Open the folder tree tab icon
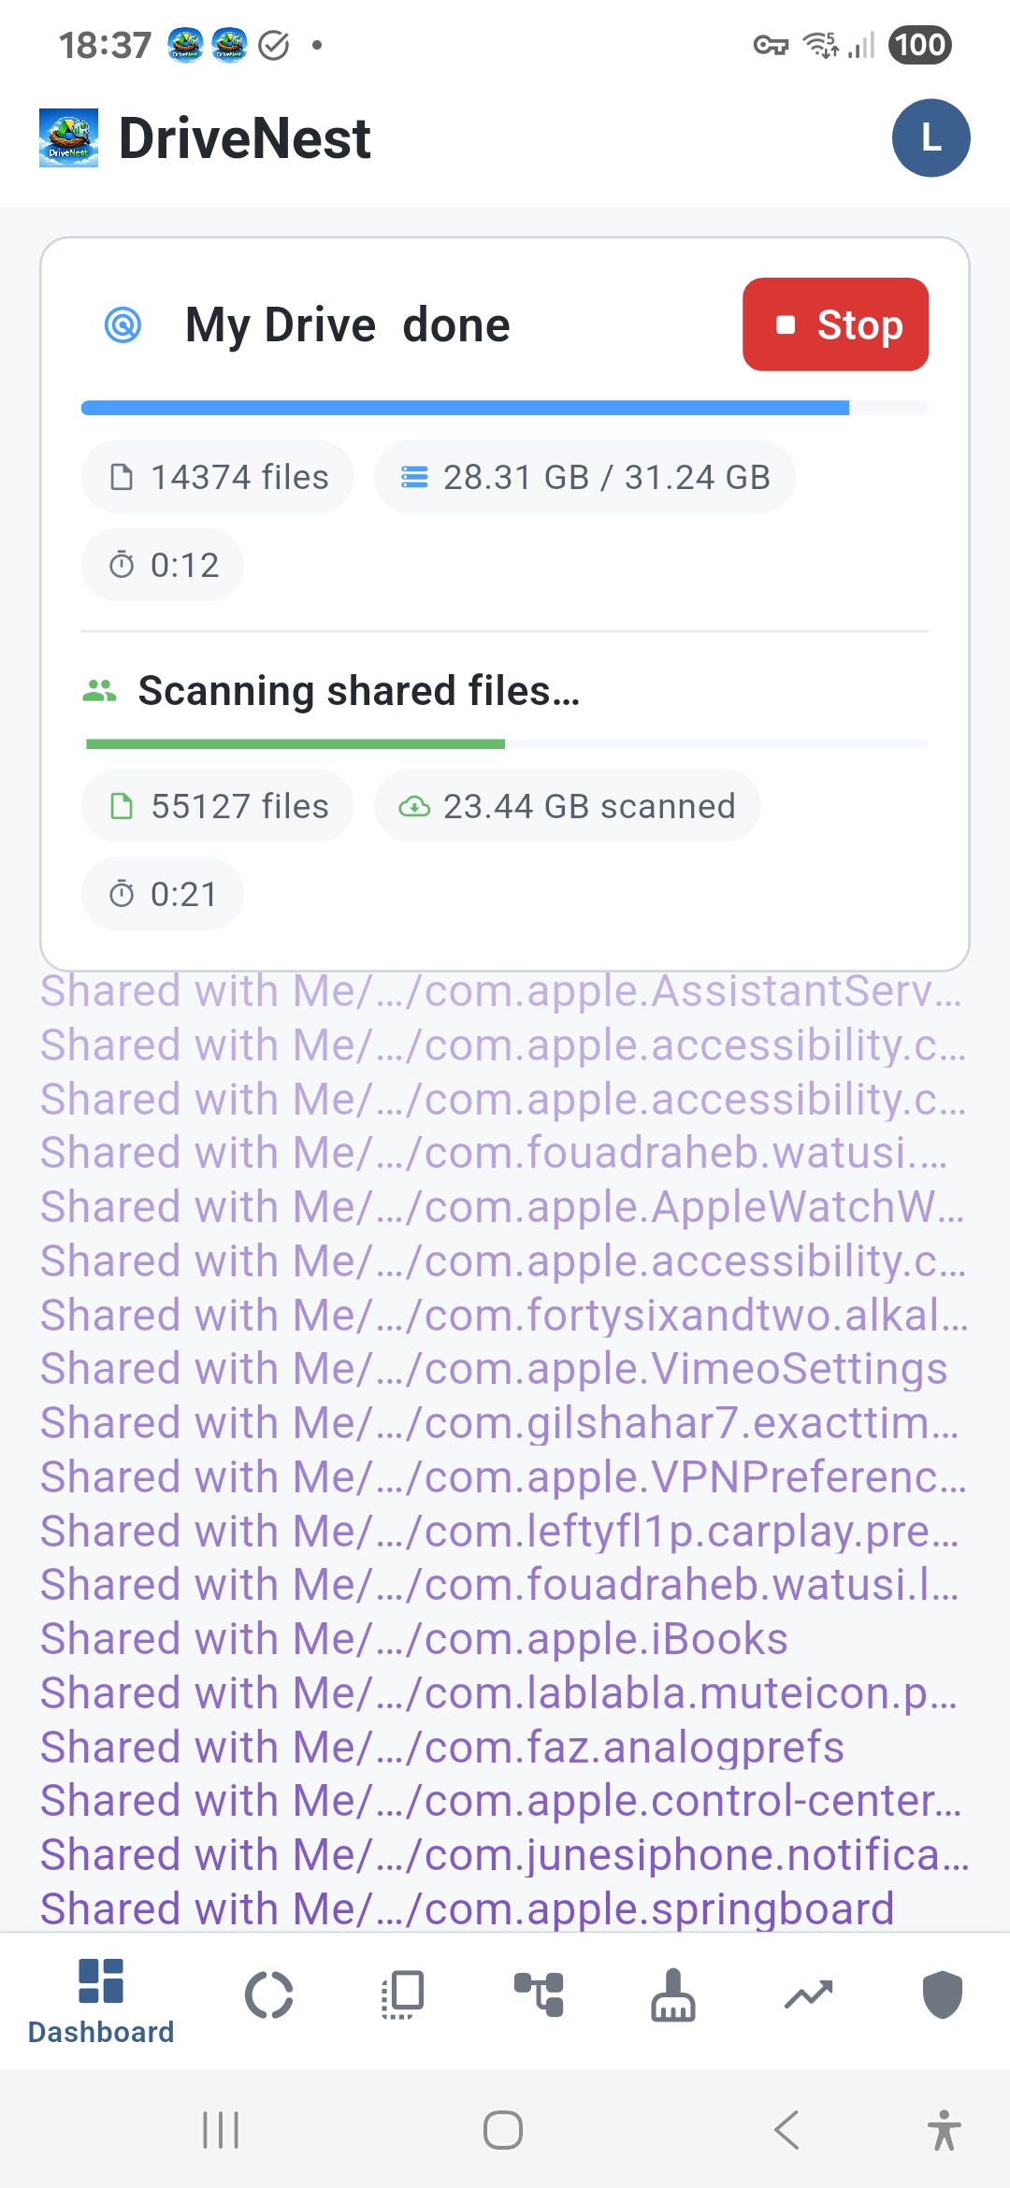Screen dimensions: 1010x2188 [x=539, y=1995]
